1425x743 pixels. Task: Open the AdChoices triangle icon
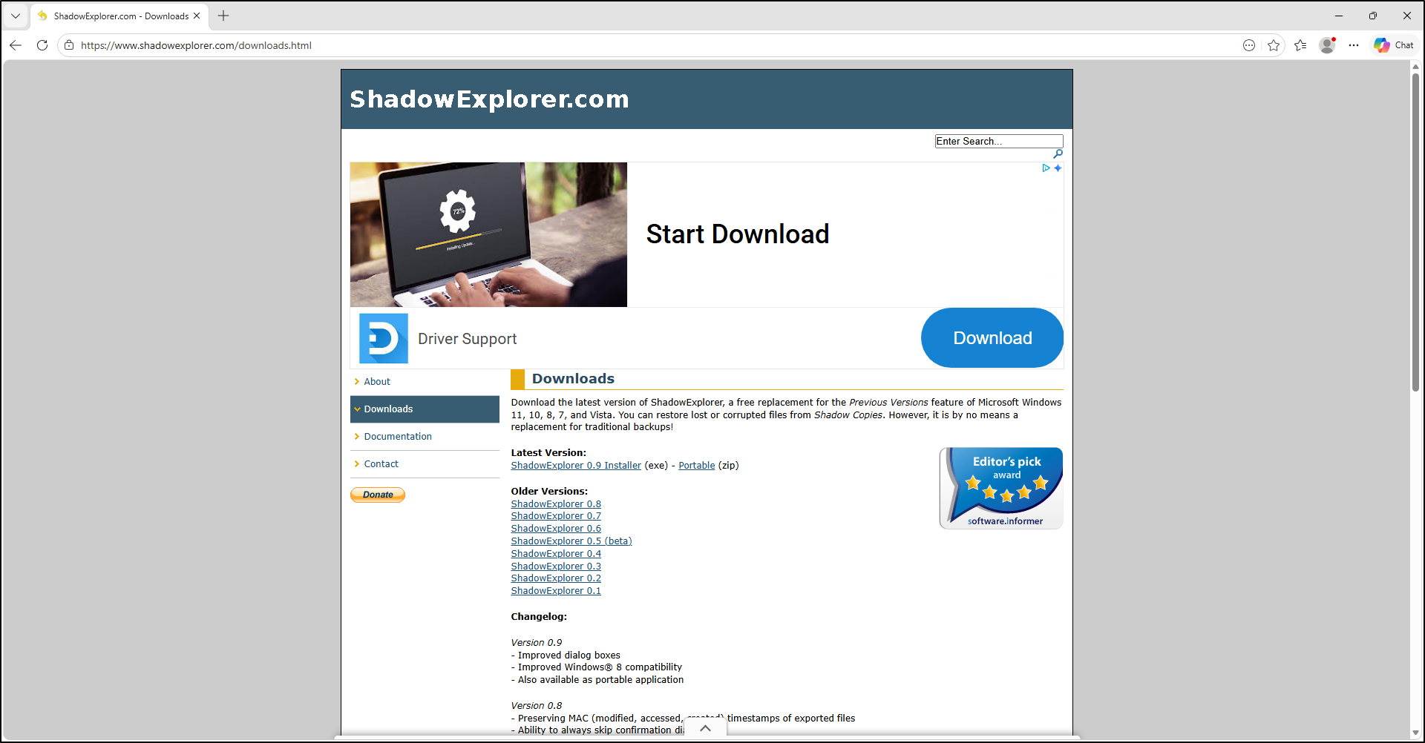click(x=1046, y=168)
